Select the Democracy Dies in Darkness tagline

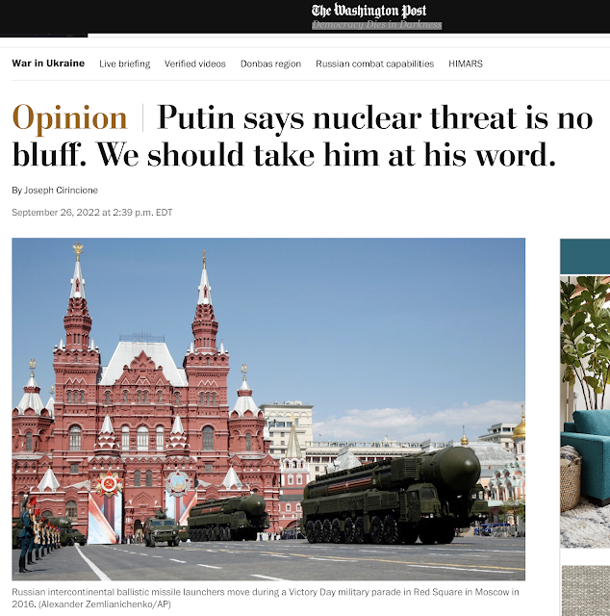[x=377, y=25]
